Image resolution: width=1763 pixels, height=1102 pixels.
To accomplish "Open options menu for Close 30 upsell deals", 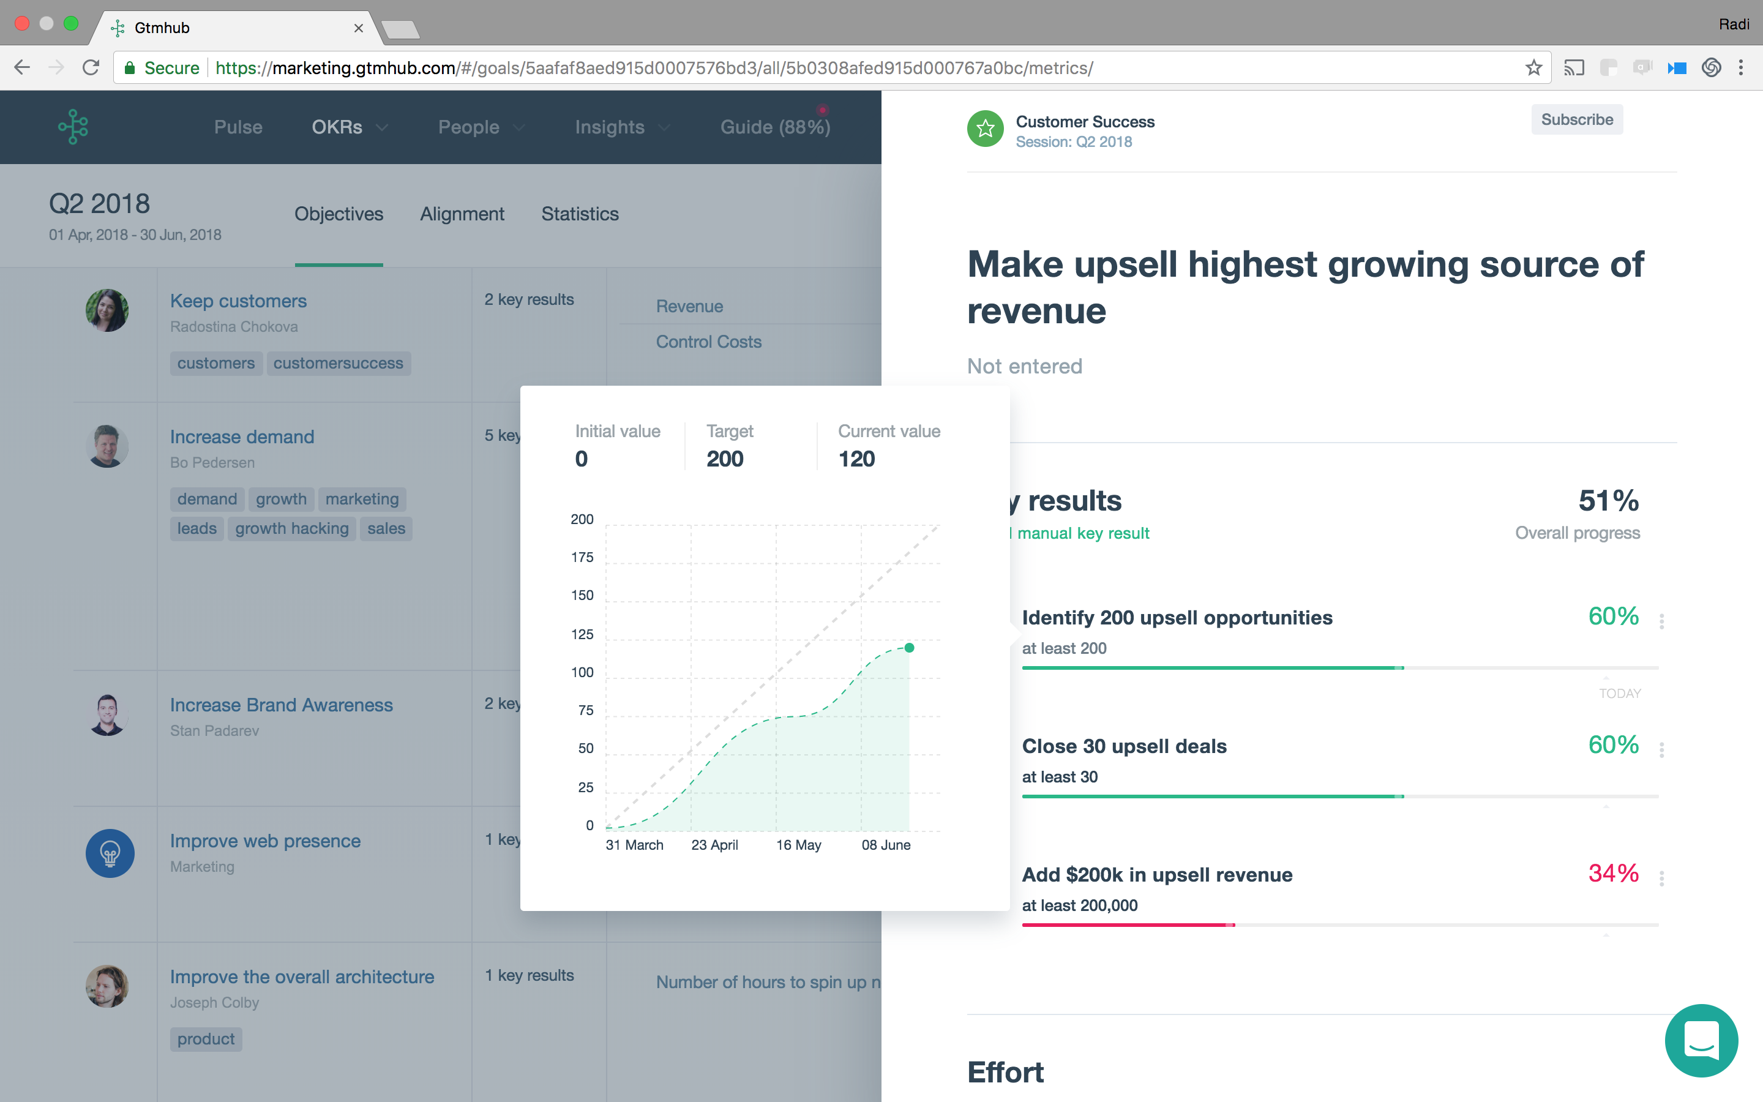I will coord(1661,749).
